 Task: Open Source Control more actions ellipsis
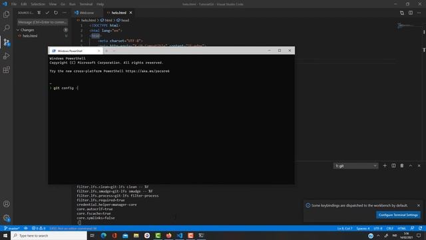coord(64,13)
